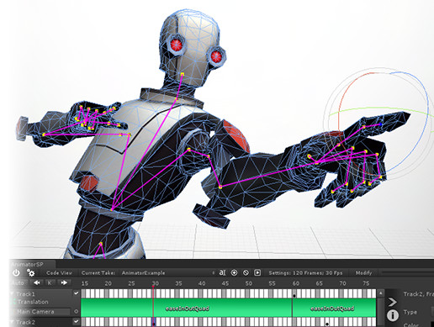Collapse the Track1 disclosure triangle
The width and height of the screenshot is (434, 327).
coord(13,294)
